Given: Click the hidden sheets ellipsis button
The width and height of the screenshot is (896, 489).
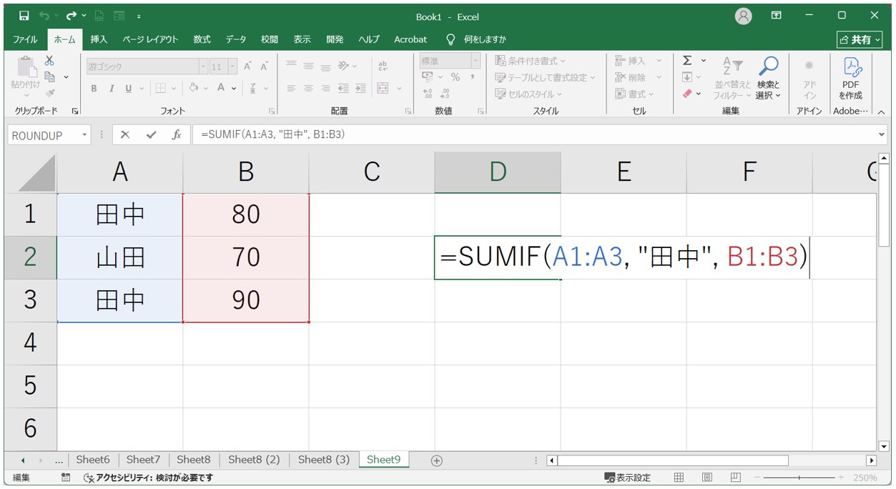Looking at the screenshot, I should click(x=58, y=460).
